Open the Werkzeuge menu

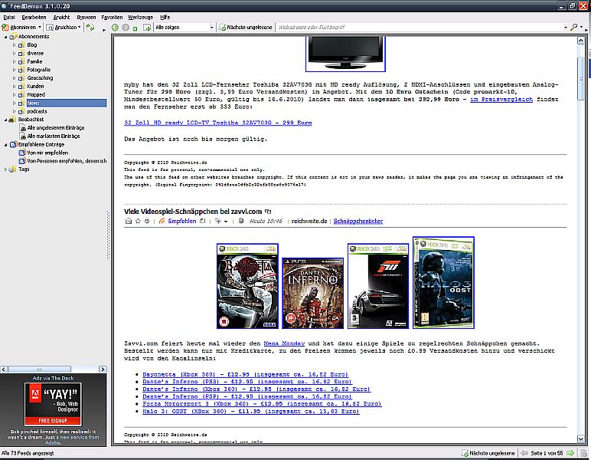pyautogui.click(x=141, y=16)
